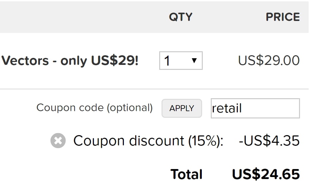This screenshot has width=317, height=196.
Task: Click the PRICE column header
Action: (283, 17)
